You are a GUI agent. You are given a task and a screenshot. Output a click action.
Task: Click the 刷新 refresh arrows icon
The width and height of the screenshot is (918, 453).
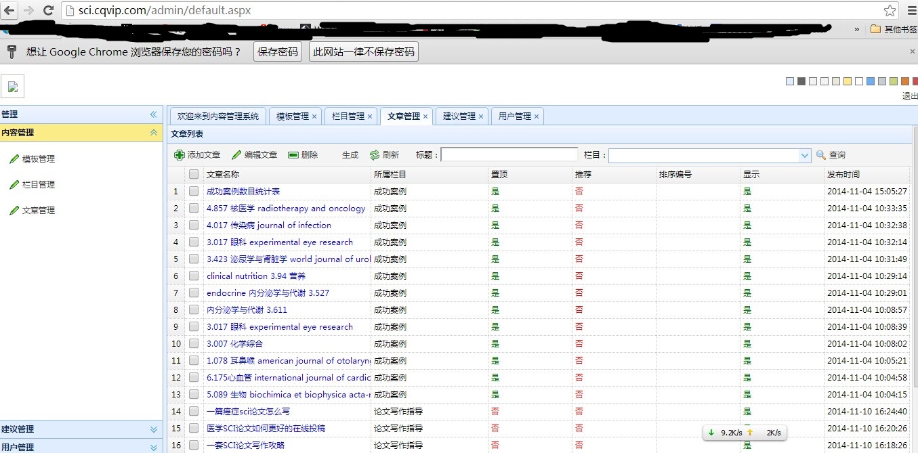pos(375,155)
